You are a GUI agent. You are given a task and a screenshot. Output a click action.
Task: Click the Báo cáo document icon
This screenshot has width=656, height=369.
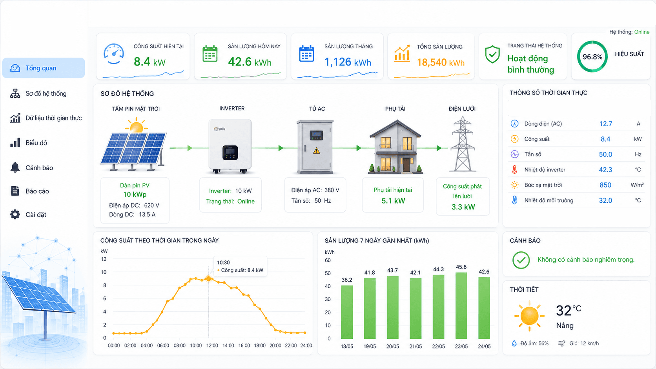pos(15,191)
